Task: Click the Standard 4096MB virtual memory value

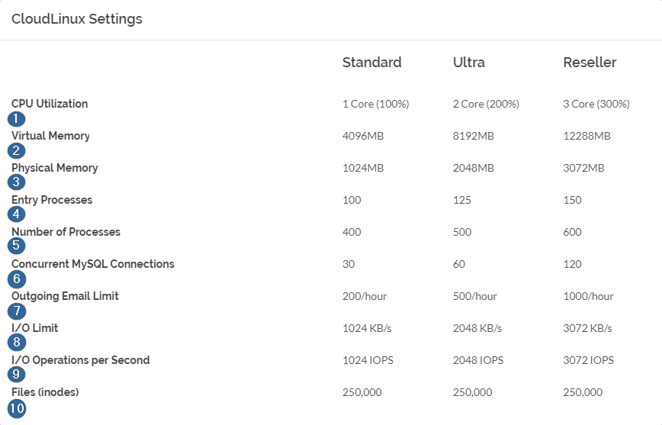Action: [363, 136]
